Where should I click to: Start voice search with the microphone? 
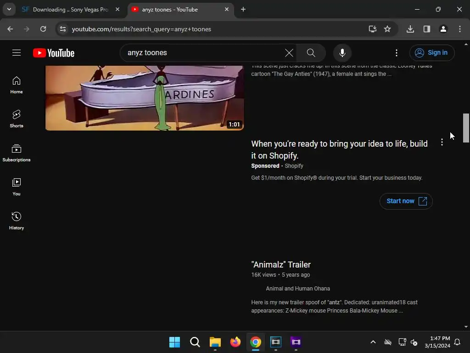click(x=342, y=53)
